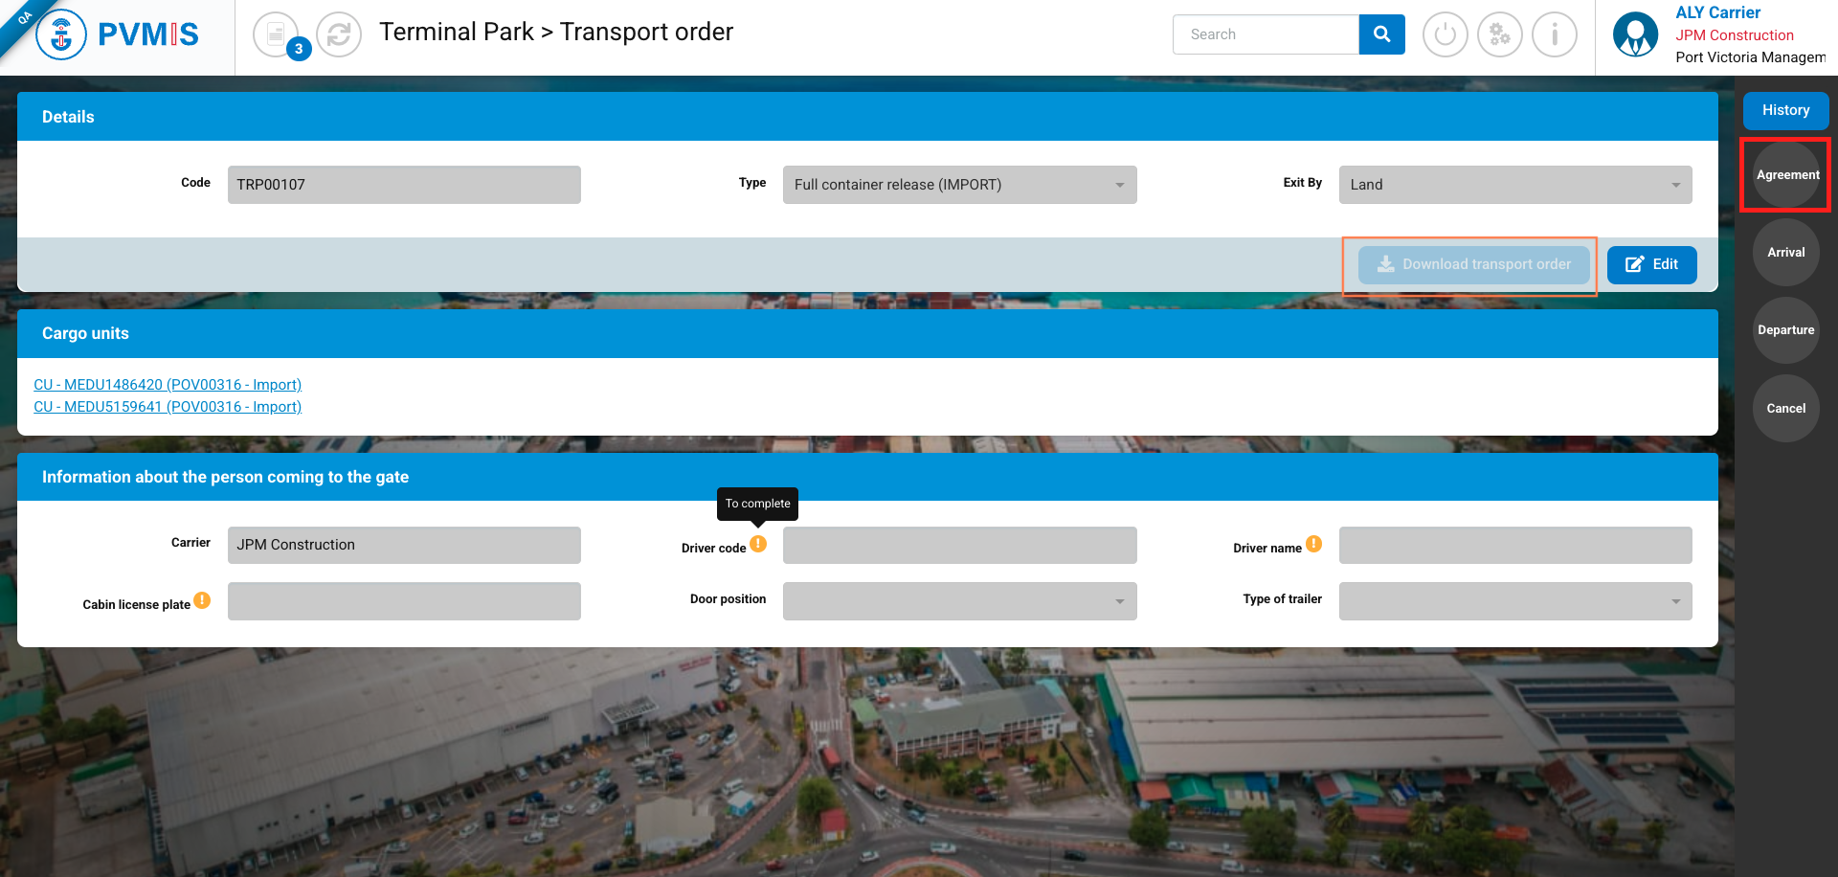Image resolution: width=1838 pixels, height=877 pixels.
Task: Click the Driver code warning icon
Action: click(758, 544)
